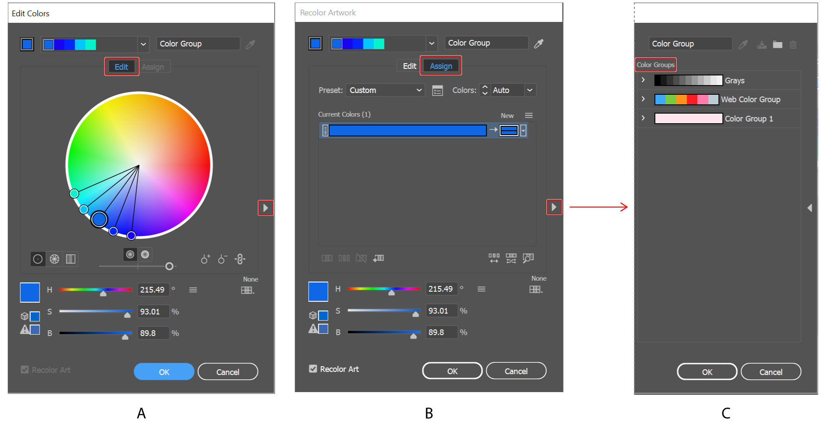The width and height of the screenshot is (821, 425).
Task: Select the segmented color wheel view icon
Action: tap(54, 259)
